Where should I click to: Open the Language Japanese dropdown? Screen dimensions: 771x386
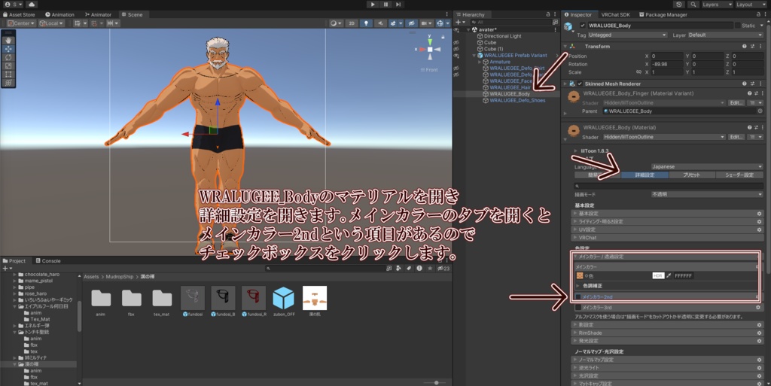pos(707,166)
